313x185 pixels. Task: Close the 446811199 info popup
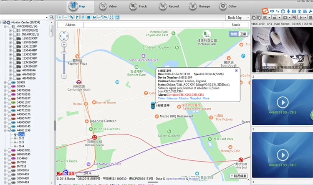click(236, 71)
